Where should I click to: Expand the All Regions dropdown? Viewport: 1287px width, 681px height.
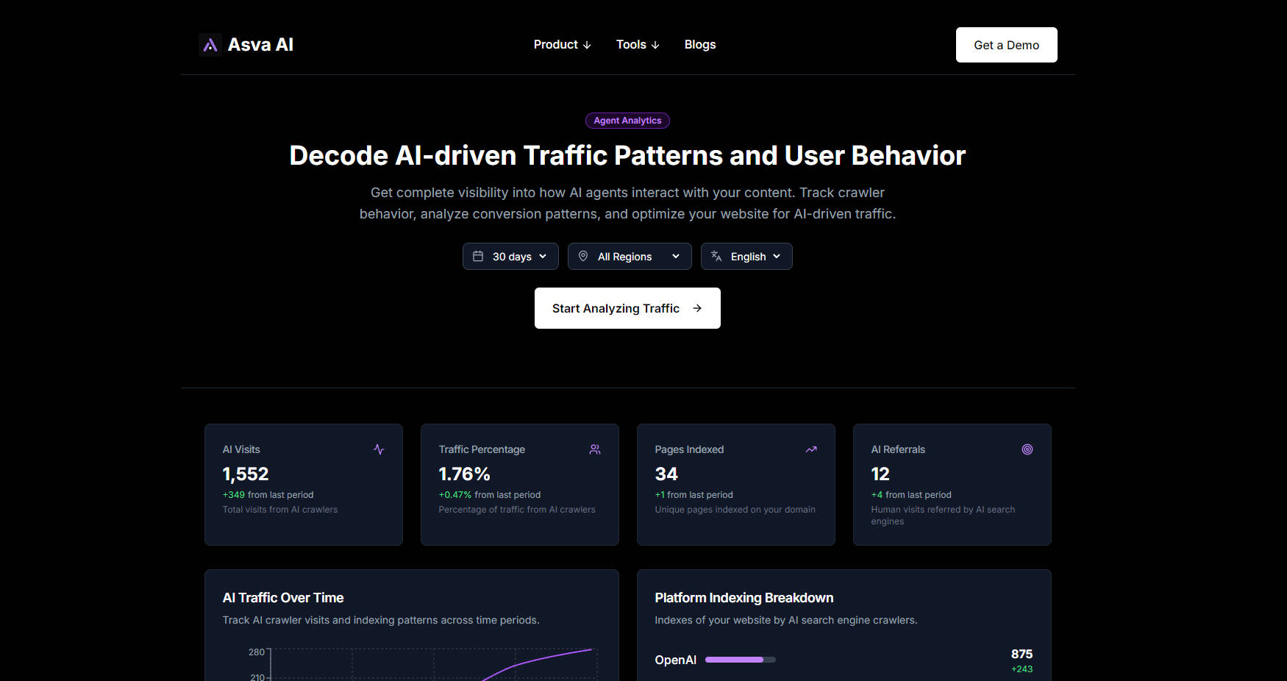tap(630, 257)
